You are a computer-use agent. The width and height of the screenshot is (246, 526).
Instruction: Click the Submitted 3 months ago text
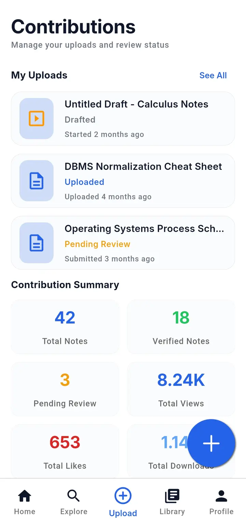(x=110, y=259)
